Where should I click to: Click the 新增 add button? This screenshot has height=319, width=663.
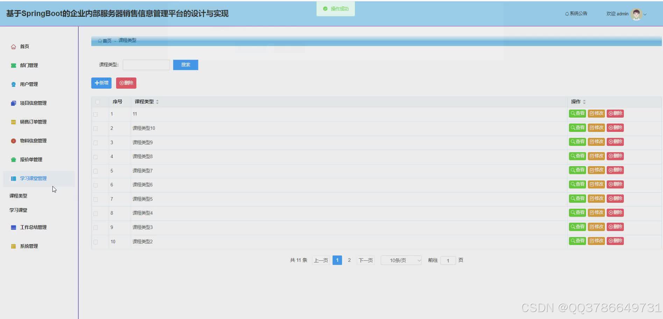click(101, 83)
